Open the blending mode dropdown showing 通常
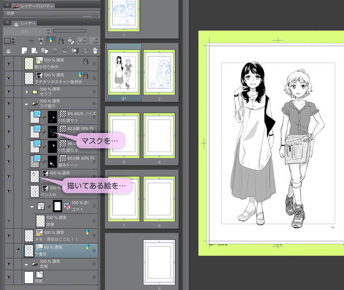This screenshot has height=290, width=344. point(27,32)
